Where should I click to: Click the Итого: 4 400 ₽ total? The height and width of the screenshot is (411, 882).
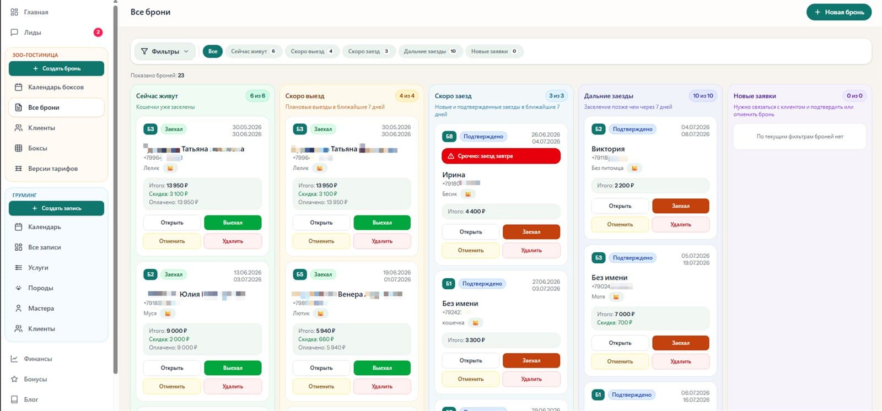[466, 212]
